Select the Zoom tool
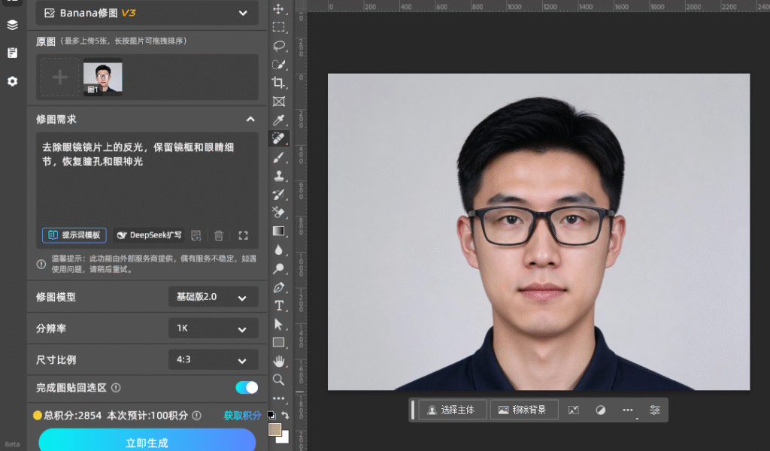 (x=278, y=380)
